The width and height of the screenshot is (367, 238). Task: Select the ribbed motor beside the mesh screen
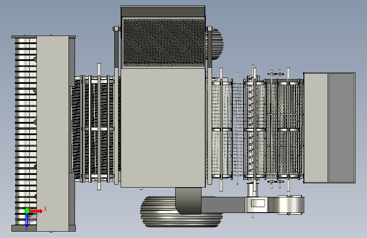[218, 44]
